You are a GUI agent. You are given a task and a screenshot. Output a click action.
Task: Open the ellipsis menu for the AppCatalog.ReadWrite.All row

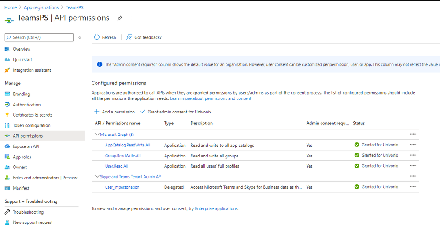point(413,145)
